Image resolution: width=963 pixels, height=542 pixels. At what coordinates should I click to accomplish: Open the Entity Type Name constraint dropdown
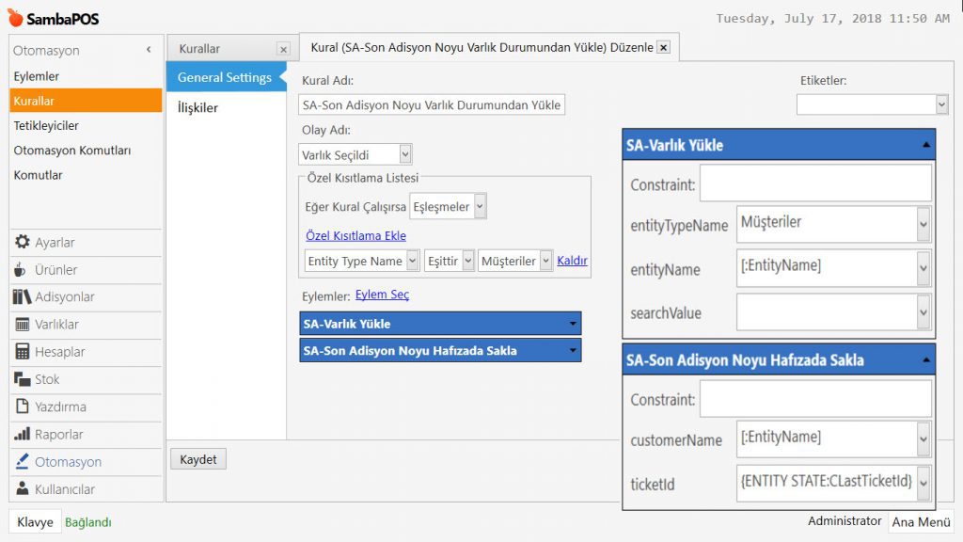coord(412,262)
